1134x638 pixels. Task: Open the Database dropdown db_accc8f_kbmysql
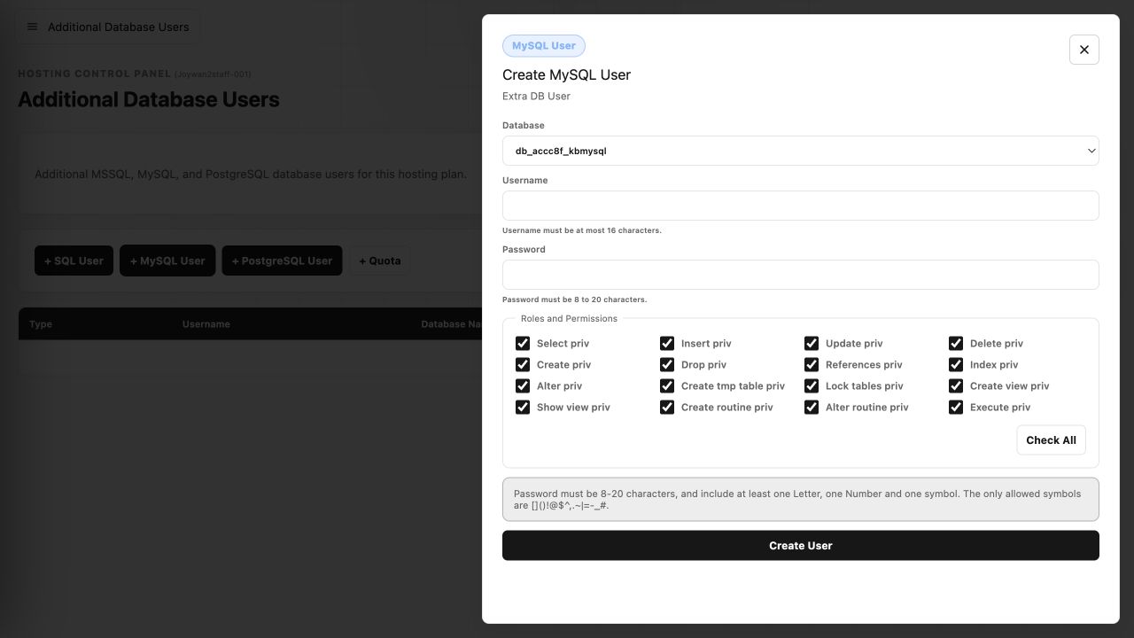[801, 151]
